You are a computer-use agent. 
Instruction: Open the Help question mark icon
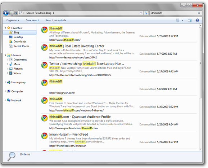click(198, 20)
